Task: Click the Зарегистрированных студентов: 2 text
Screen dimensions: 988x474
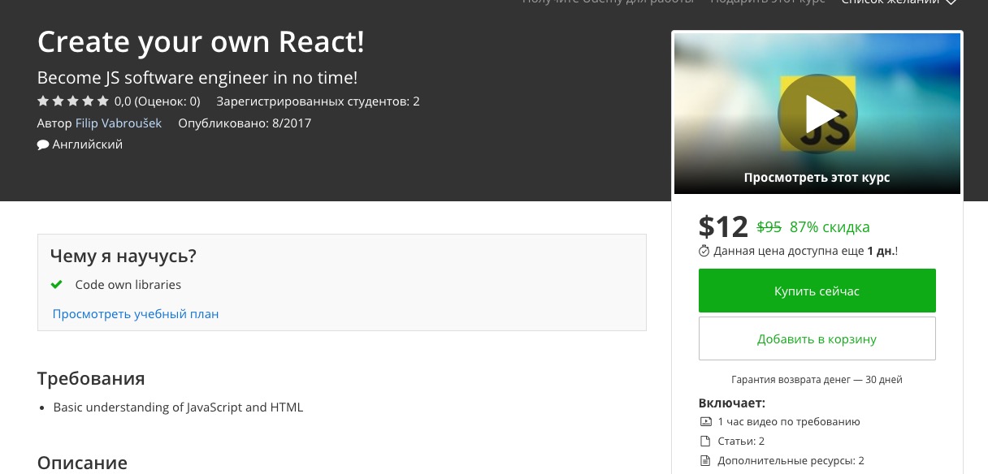Action: [318, 101]
